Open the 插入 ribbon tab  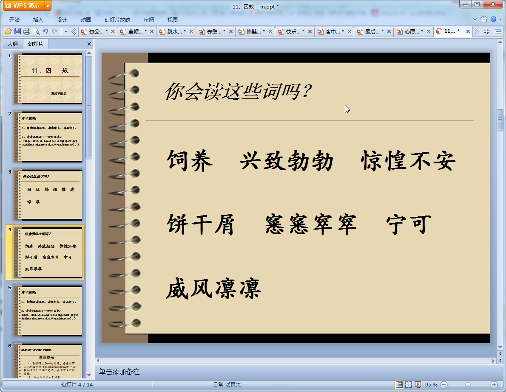click(38, 20)
